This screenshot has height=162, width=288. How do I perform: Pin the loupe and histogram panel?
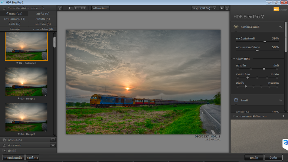tap(283, 116)
